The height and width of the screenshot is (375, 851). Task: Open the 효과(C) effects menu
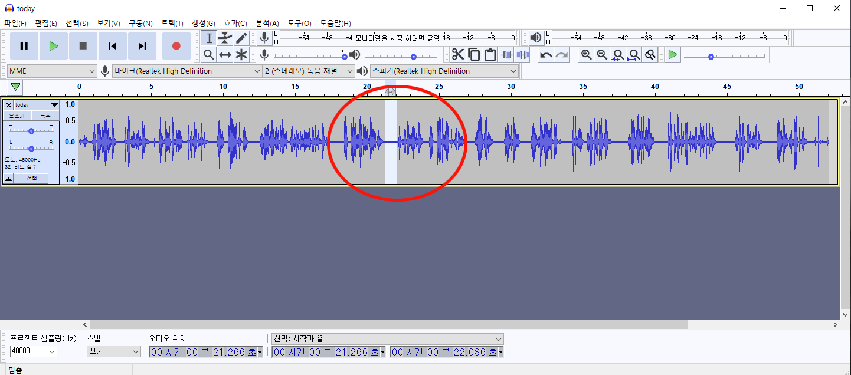[235, 23]
